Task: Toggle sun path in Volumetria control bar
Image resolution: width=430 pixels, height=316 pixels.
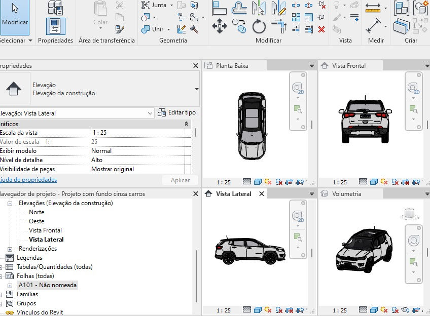Action: 384,310
